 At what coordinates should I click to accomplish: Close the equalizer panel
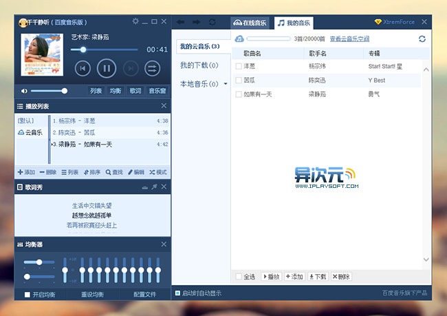[x=164, y=244]
